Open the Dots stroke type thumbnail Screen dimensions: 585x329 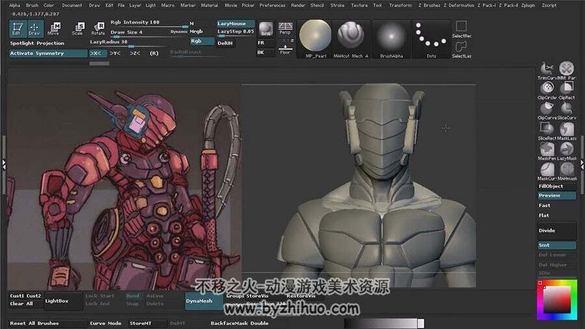pyautogui.click(x=431, y=39)
